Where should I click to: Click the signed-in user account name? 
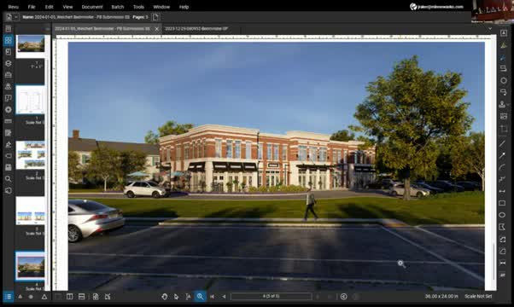[x=441, y=7]
